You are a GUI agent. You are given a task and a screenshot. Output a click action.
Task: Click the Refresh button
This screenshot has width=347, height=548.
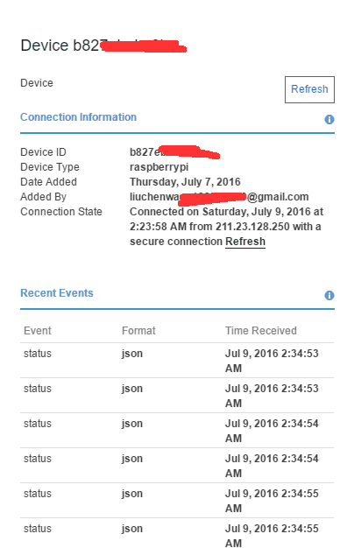pos(309,89)
